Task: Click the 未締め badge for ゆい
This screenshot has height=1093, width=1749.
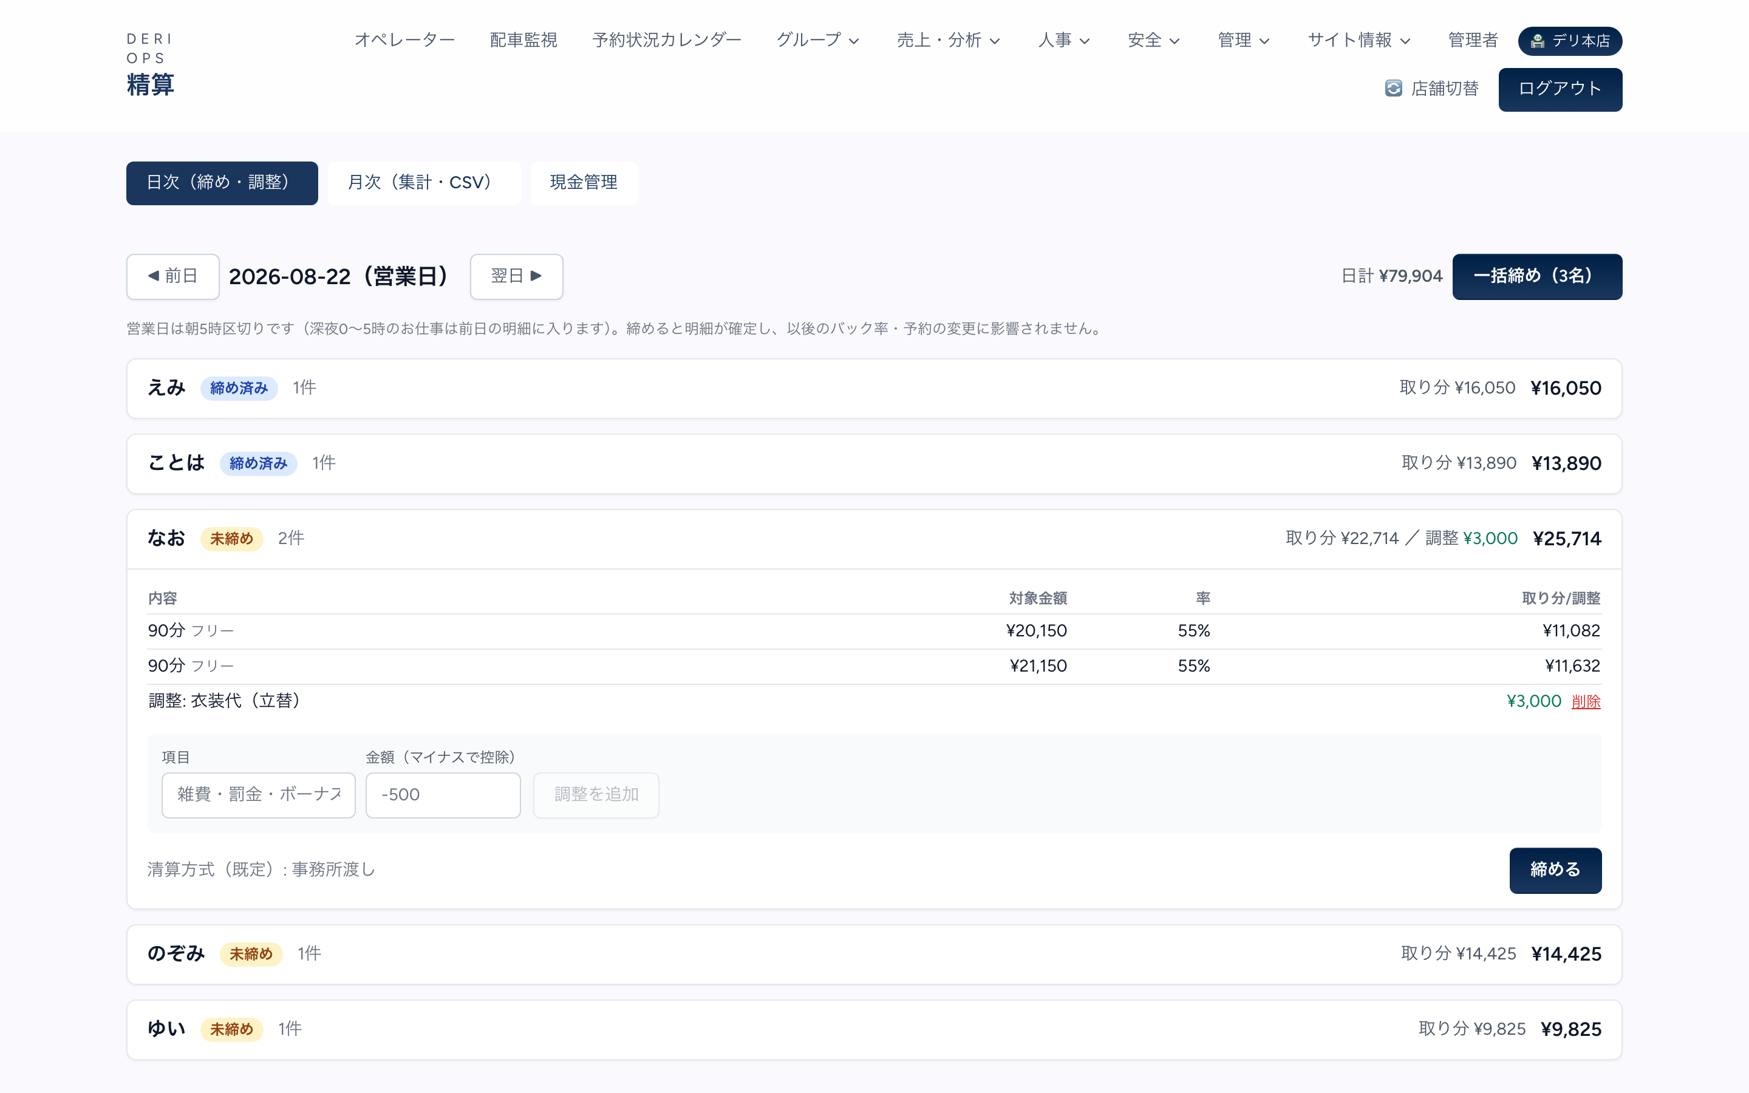Action: [x=231, y=1029]
